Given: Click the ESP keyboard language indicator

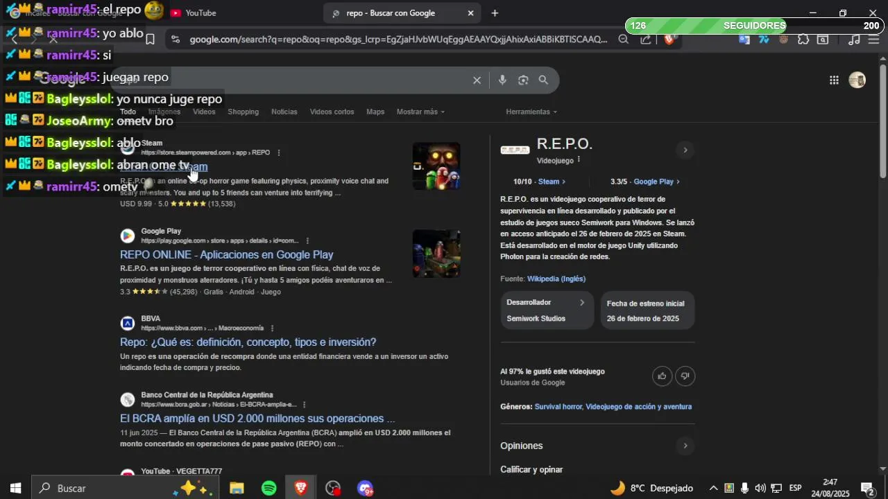Looking at the screenshot, I should pos(796,488).
